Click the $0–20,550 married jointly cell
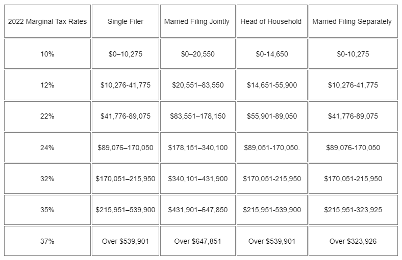Viewport: 402px width, 260px height. click(x=198, y=54)
